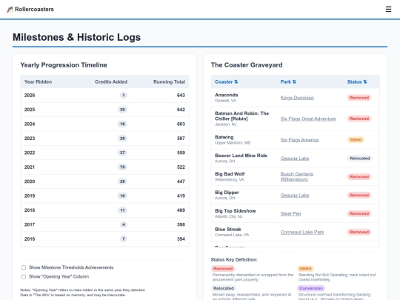Click Big Top Sideshow coaster name
This screenshot has width=400, height=300.
coord(236,210)
